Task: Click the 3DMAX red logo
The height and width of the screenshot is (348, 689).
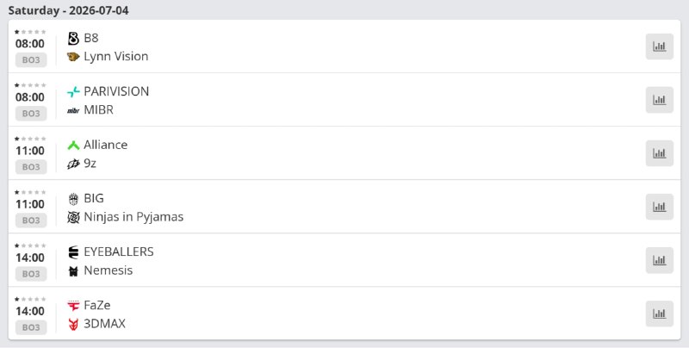Action: [73, 324]
